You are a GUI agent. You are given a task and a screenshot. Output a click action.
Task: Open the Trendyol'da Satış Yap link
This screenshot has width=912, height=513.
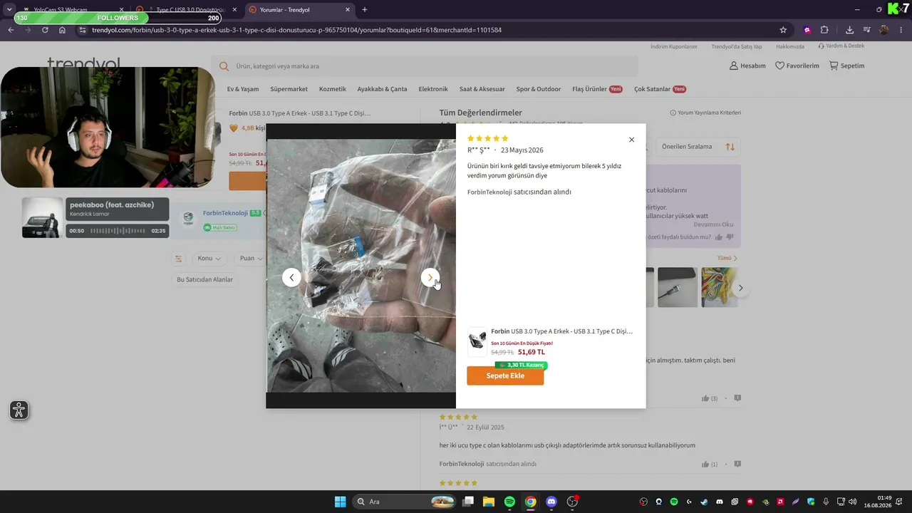coord(737,46)
